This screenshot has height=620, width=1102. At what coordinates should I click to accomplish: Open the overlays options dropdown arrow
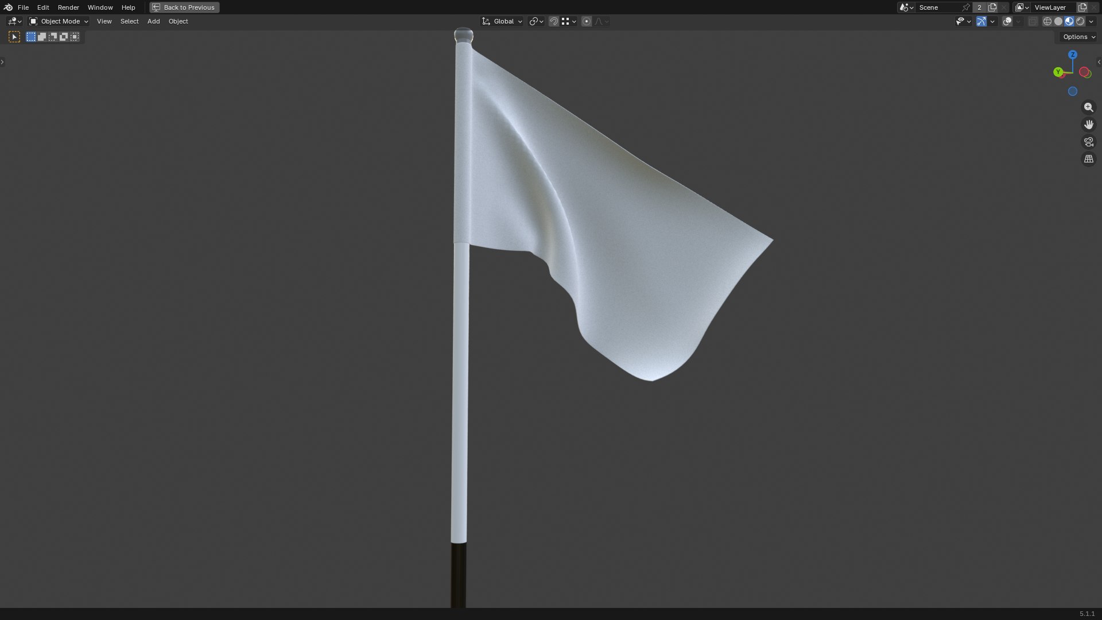1018,21
